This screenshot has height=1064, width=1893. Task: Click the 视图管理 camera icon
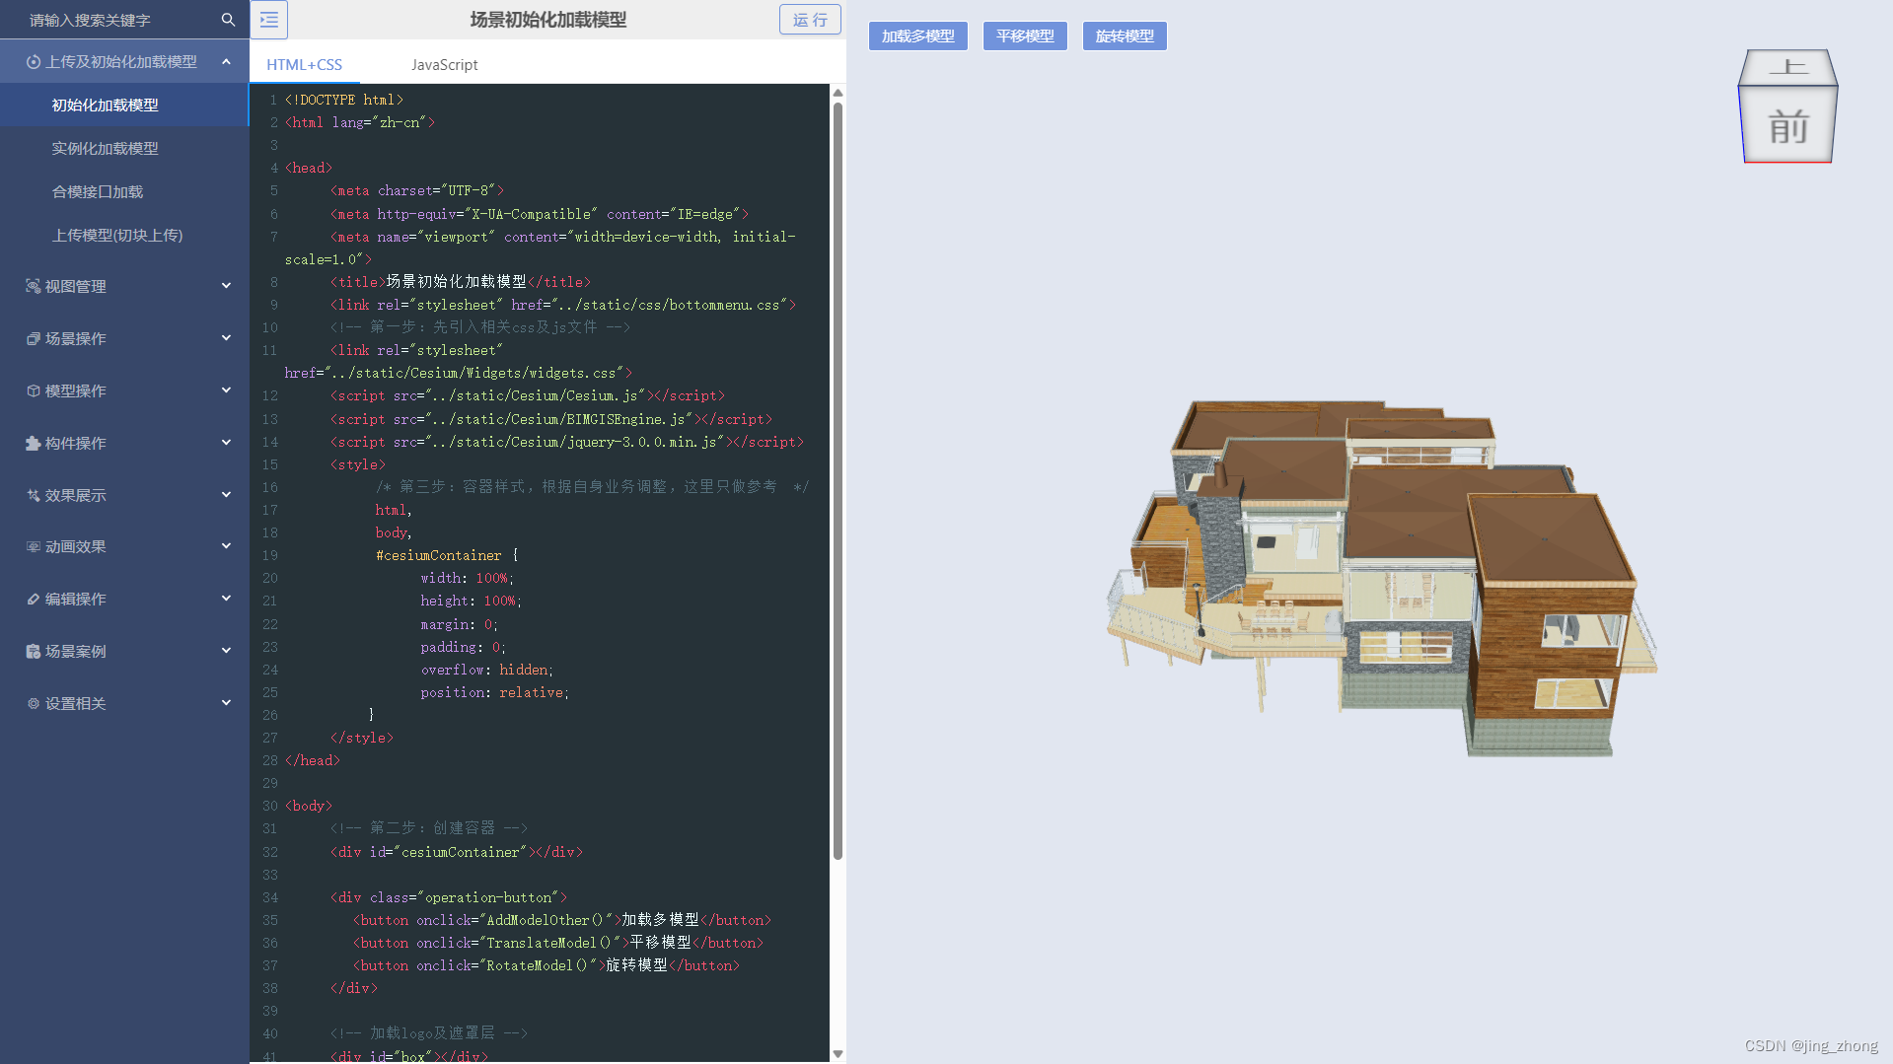click(x=33, y=286)
